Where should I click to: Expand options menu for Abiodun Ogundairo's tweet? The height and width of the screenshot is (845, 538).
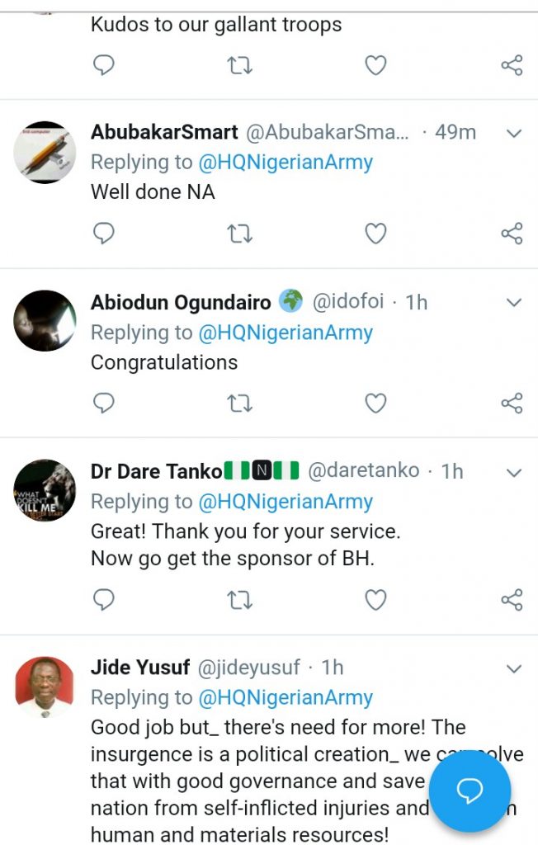coord(513,303)
